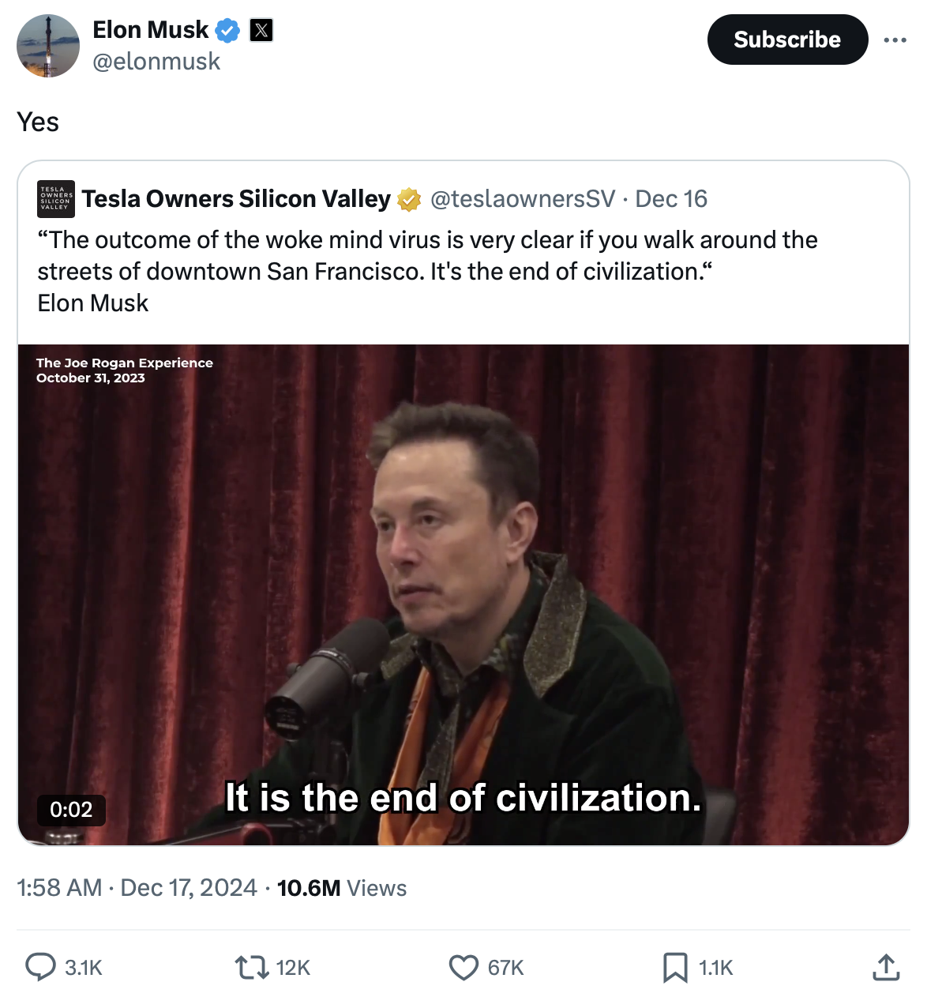Screen dimensions: 927x997
Task: Play the Joe Rogan video clip
Action: pos(463,594)
